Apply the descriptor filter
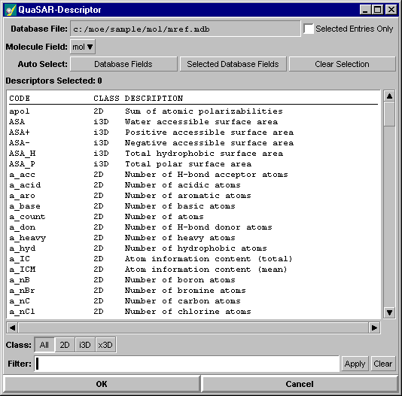 (x=355, y=364)
